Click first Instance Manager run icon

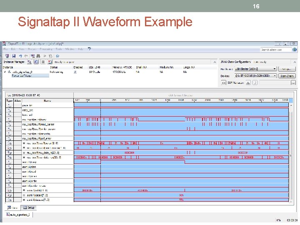click(x=29, y=62)
